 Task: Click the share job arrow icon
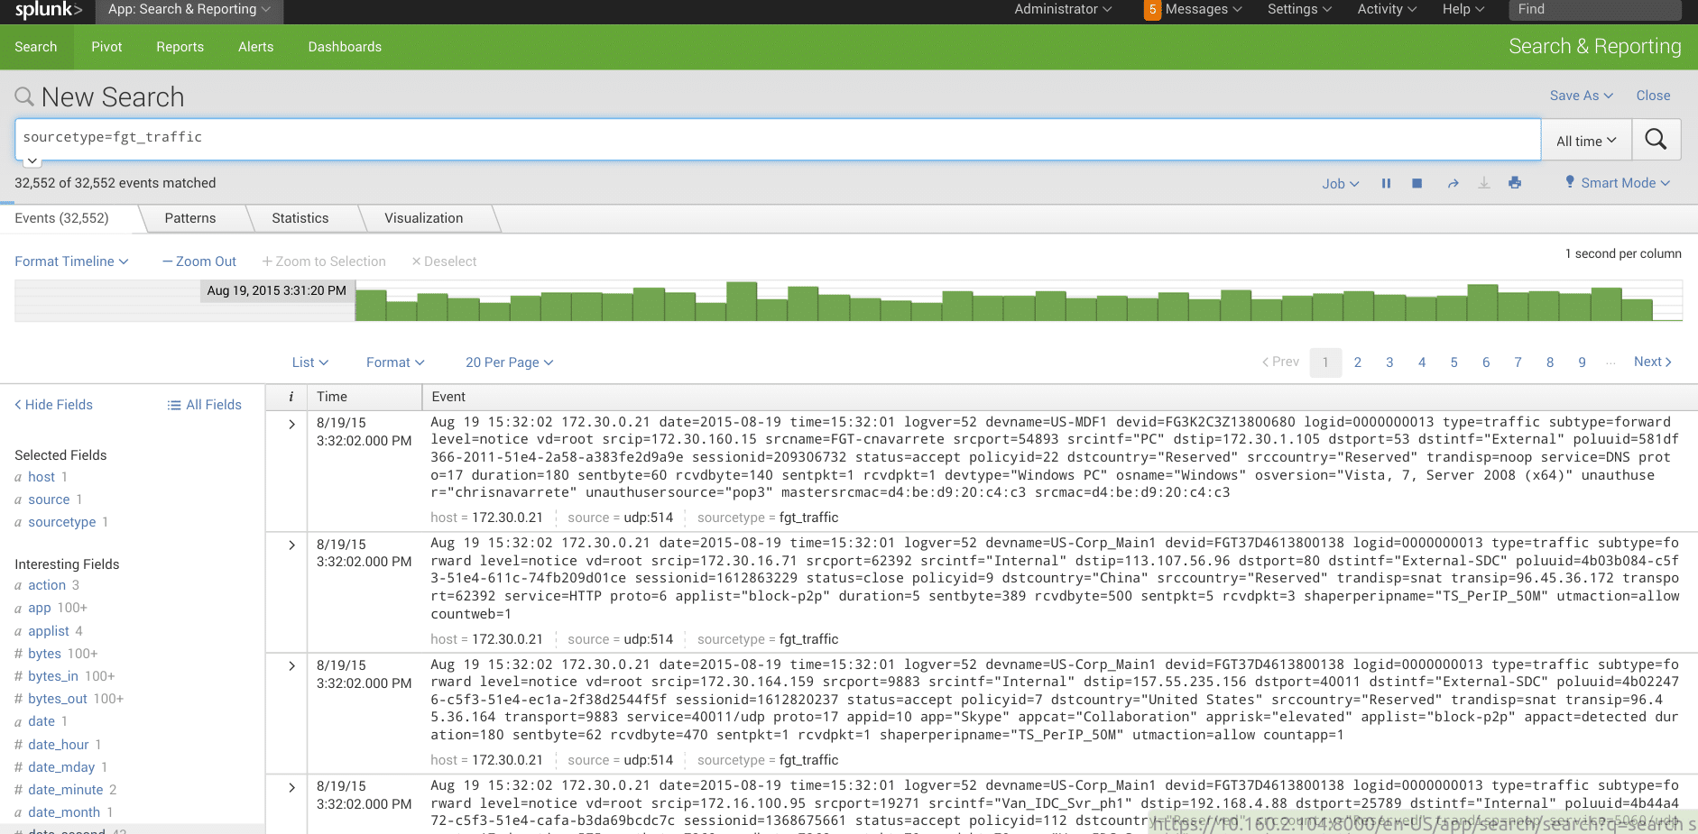pyautogui.click(x=1453, y=183)
